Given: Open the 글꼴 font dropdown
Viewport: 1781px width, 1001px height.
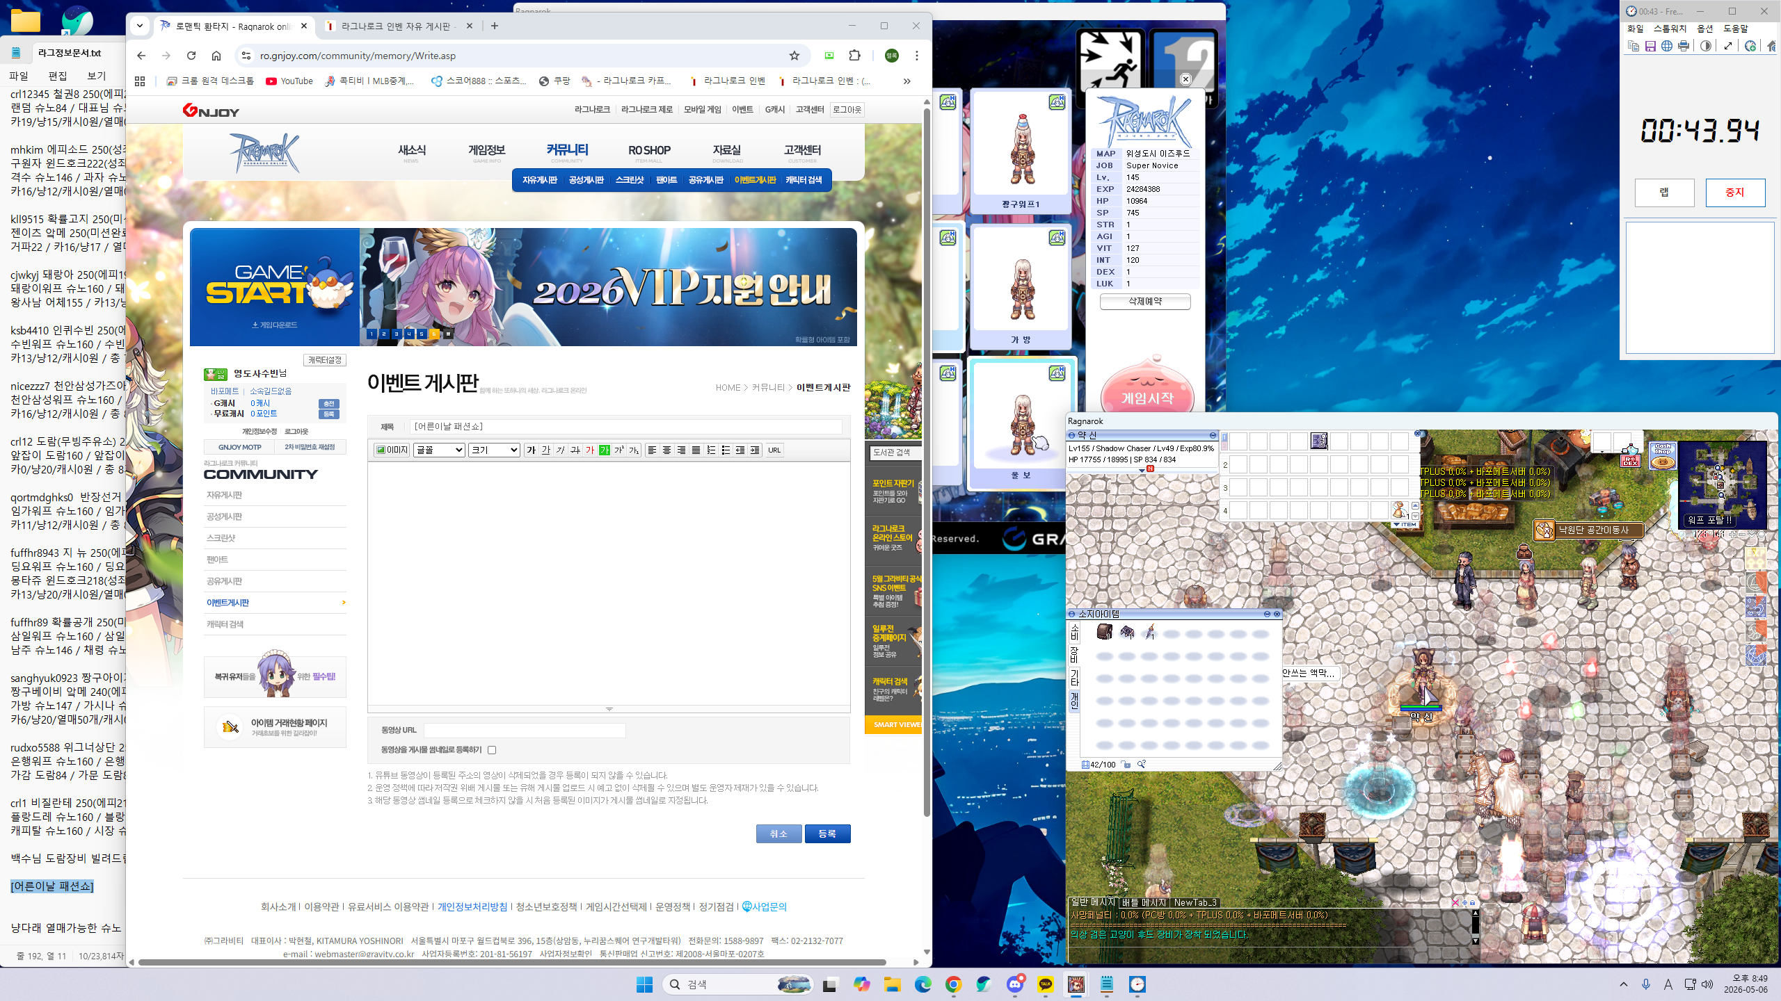Looking at the screenshot, I should [x=439, y=450].
